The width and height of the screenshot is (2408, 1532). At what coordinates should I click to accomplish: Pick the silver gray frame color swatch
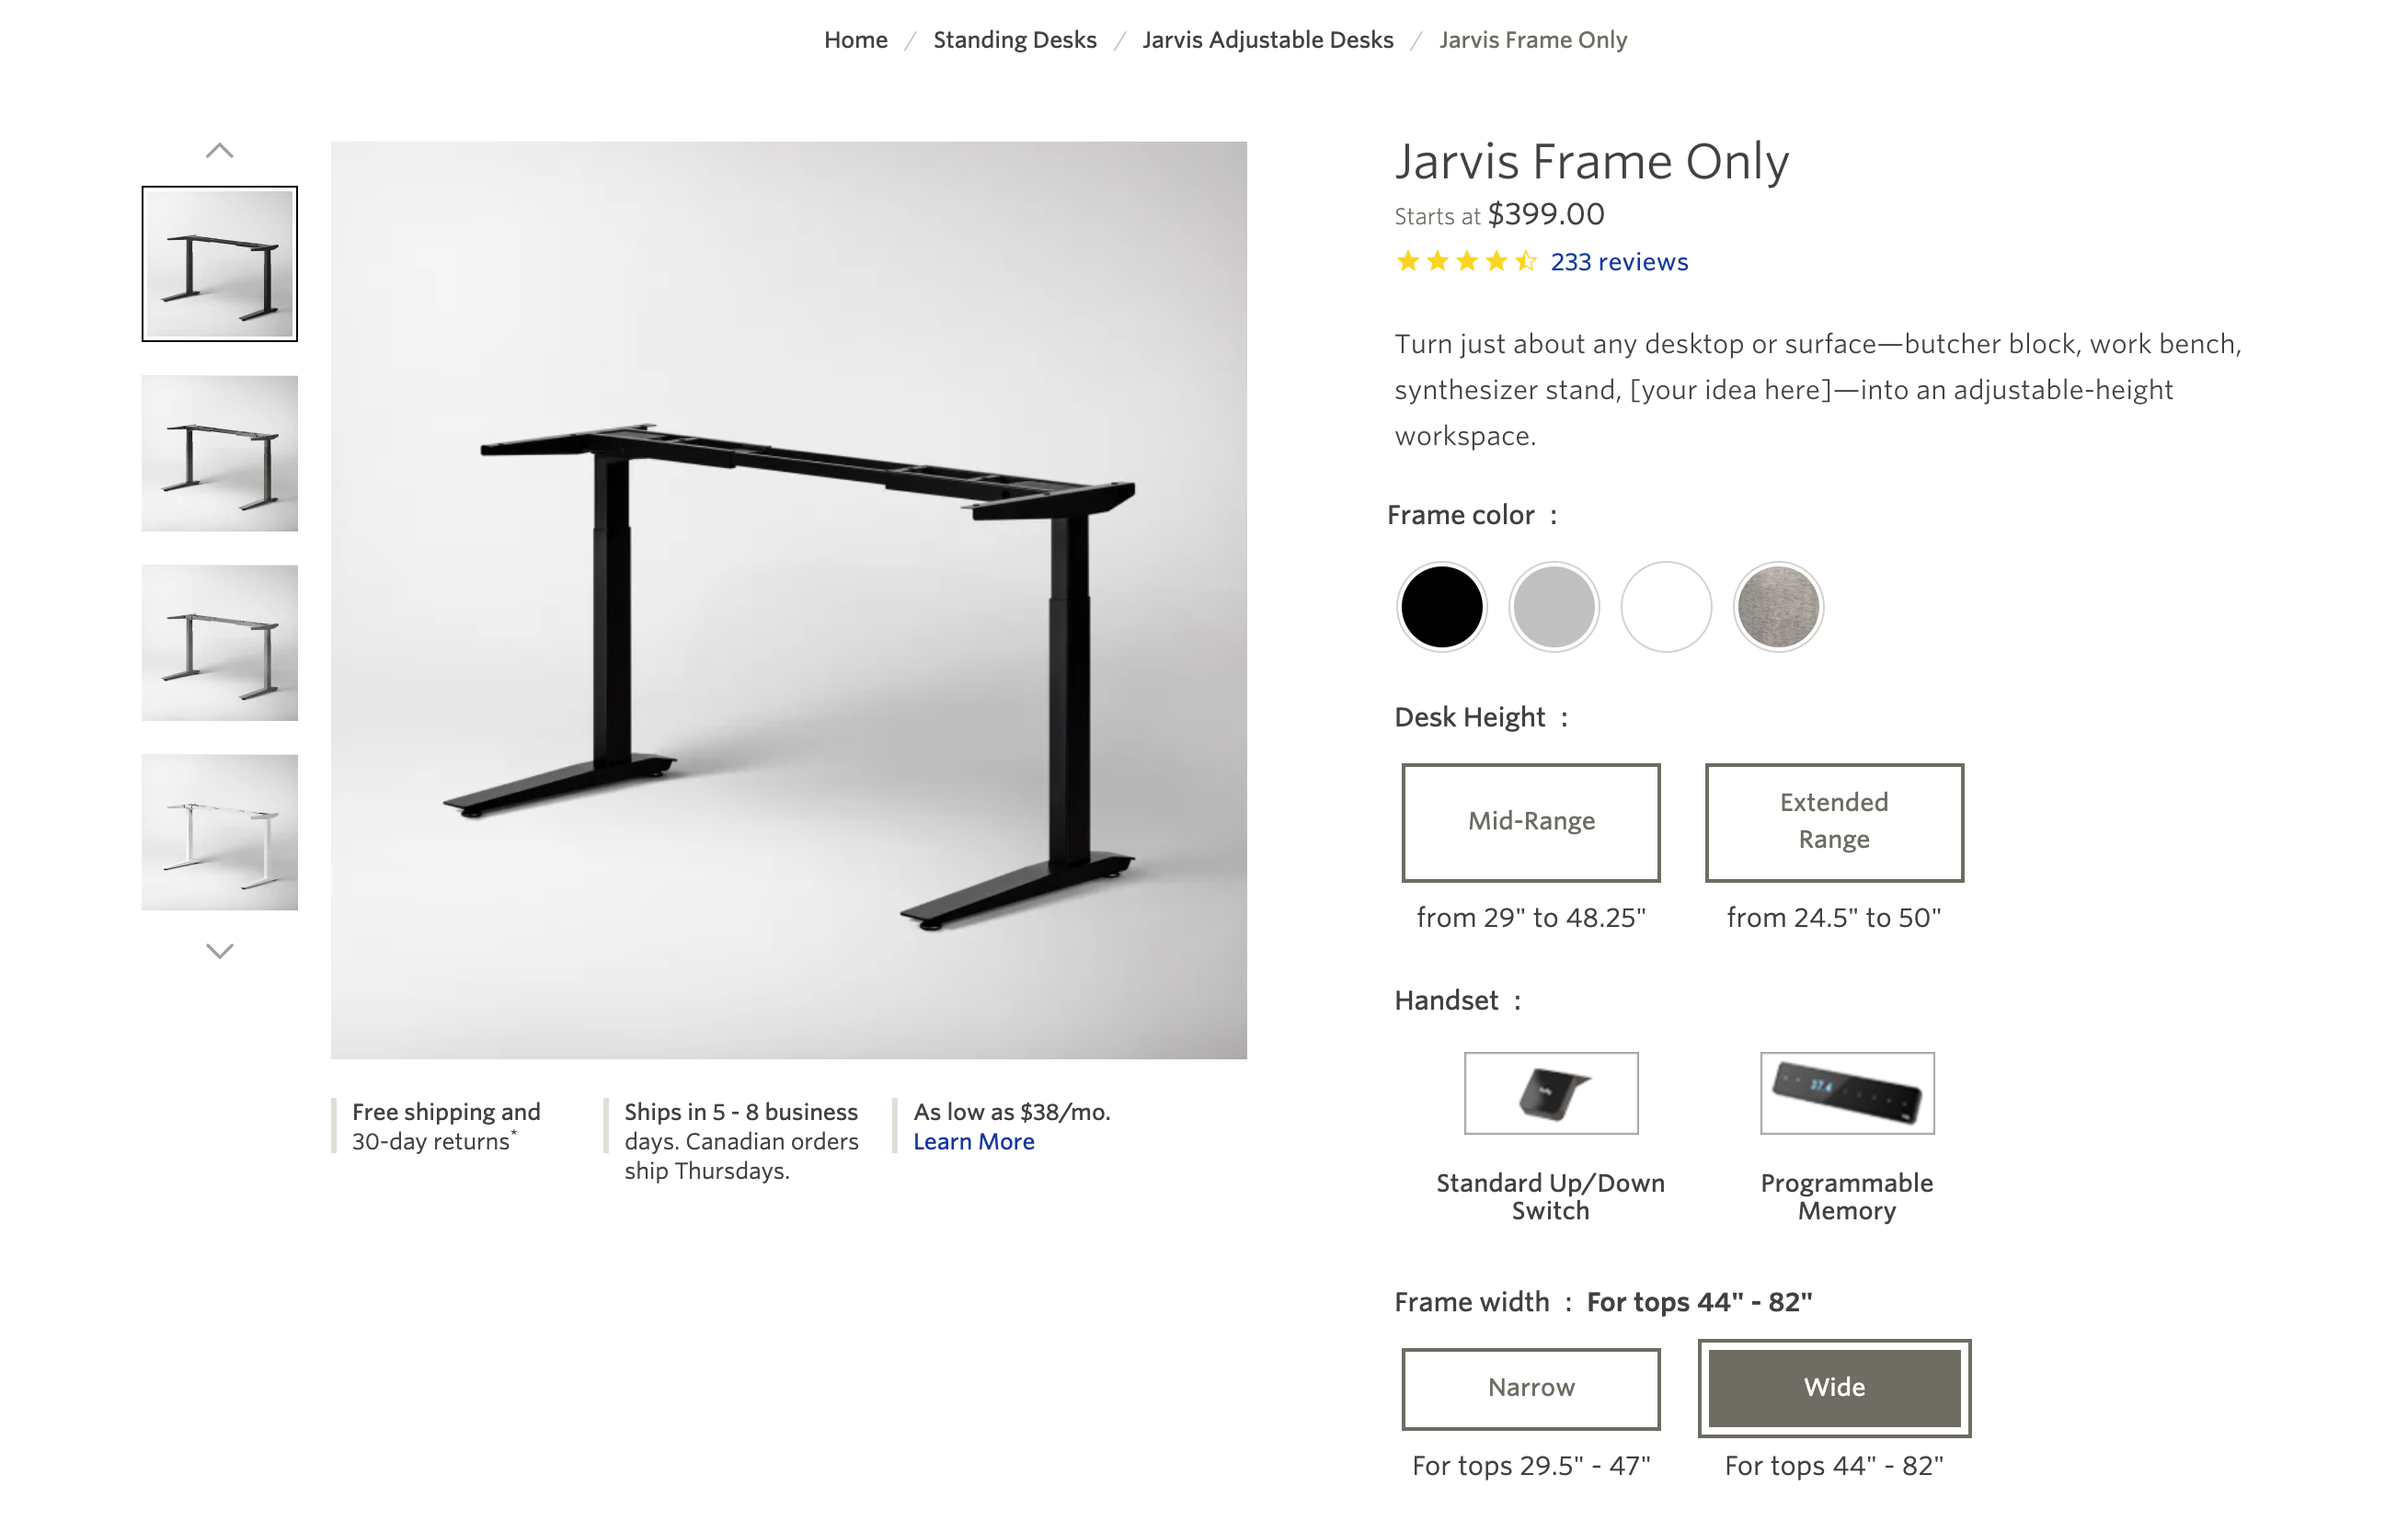click(1554, 607)
